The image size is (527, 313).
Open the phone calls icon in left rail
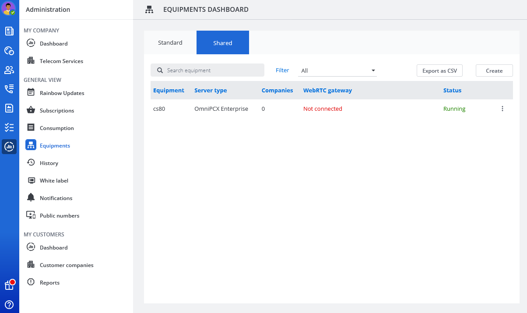click(x=9, y=89)
